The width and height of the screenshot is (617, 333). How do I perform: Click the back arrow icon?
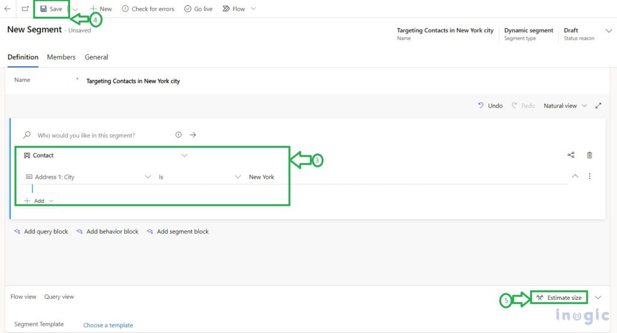[7, 9]
